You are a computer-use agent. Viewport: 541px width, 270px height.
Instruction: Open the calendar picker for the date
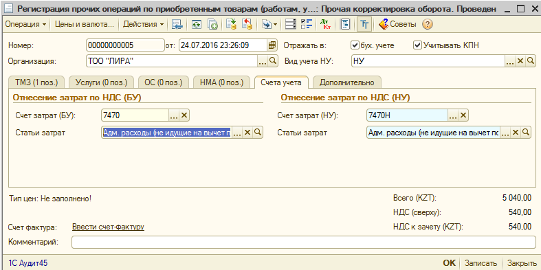[x=272, y=45]
